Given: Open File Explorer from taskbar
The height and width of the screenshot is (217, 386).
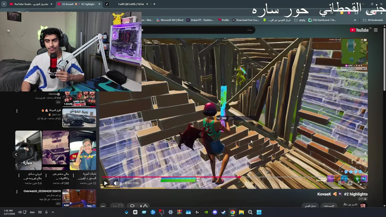Looking at the screenshot, I should [241, 212].
